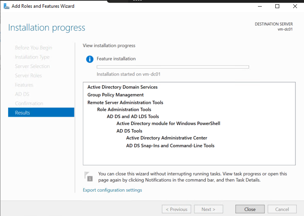Click the blue information icon beside Feature installation
Viewport: 304px width, 216px height.
[90, 59]
